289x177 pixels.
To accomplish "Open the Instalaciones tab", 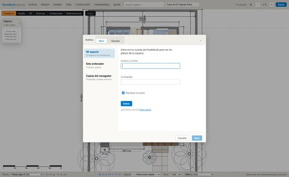I will click(x=56, y=13).
